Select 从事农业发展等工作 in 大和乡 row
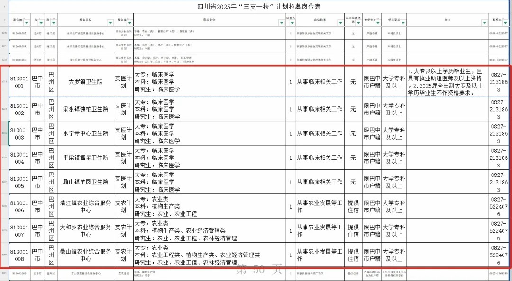Viewport: 512px width, 281px height. [x=320, y=230]
